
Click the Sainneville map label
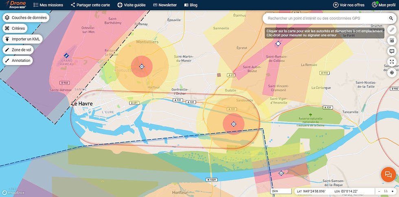(x=221, y=28)
